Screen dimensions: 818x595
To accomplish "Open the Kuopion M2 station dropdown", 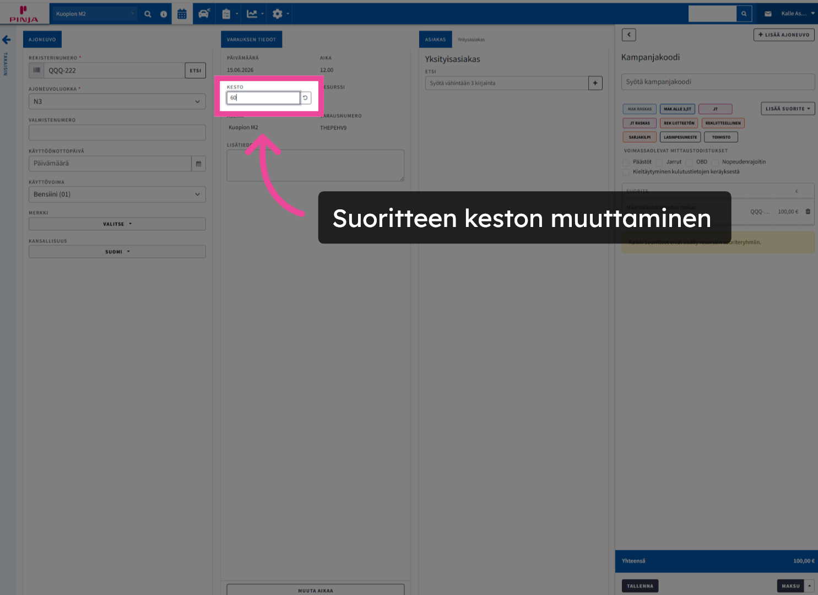I will click(x=94, y=14).
